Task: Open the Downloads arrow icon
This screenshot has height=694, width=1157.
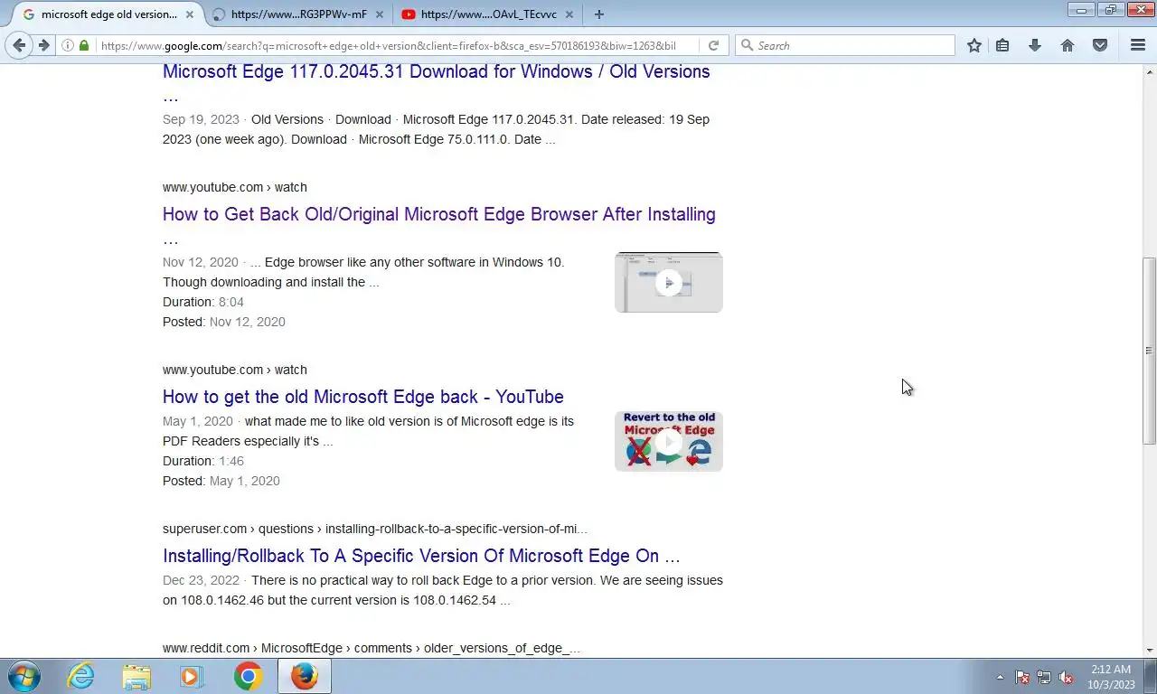Action: tap(1035, 45)
